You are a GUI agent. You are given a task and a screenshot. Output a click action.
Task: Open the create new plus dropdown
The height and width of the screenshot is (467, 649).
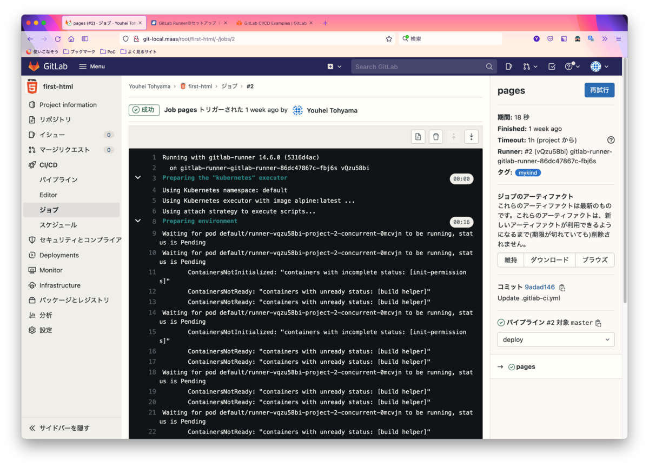point(334,66)
